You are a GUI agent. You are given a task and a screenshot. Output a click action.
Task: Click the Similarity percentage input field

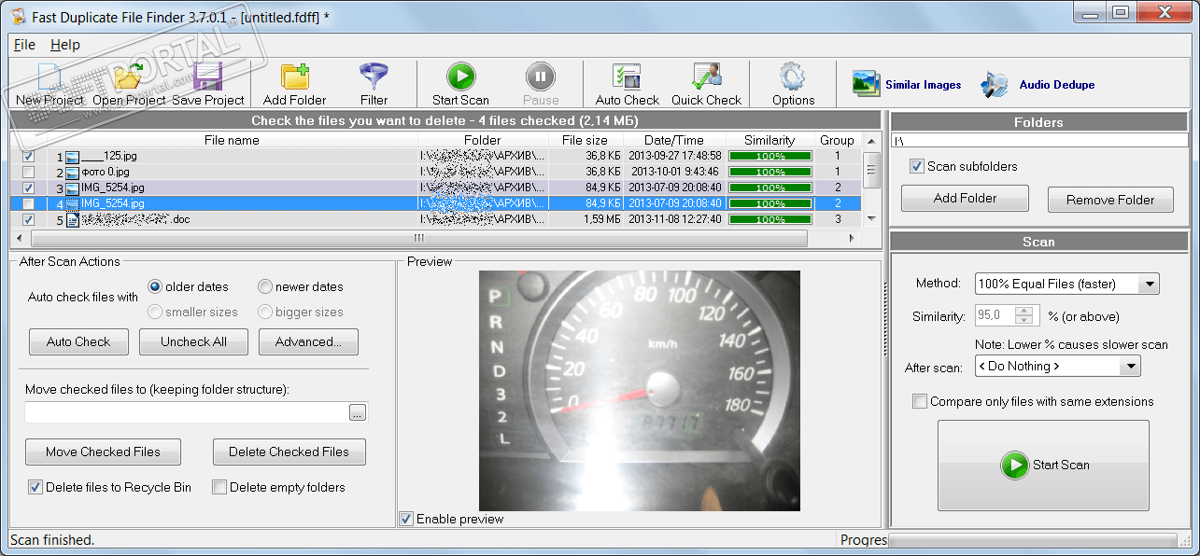click(995, 316)
